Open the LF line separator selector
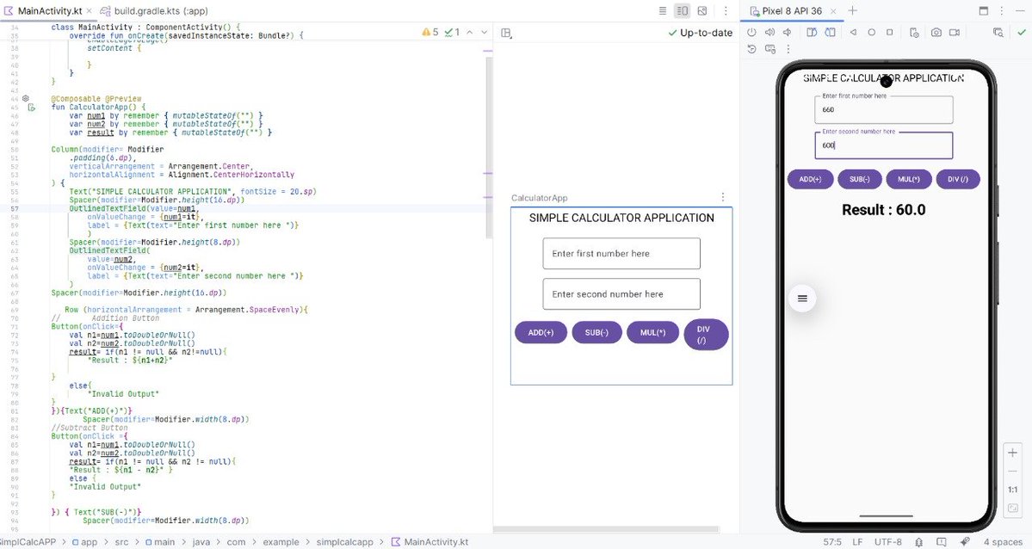This screenshot has height=549, width=1032. click(x=857, y=542)
